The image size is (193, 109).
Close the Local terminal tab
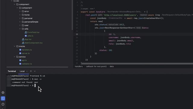[x=27, y=71]
